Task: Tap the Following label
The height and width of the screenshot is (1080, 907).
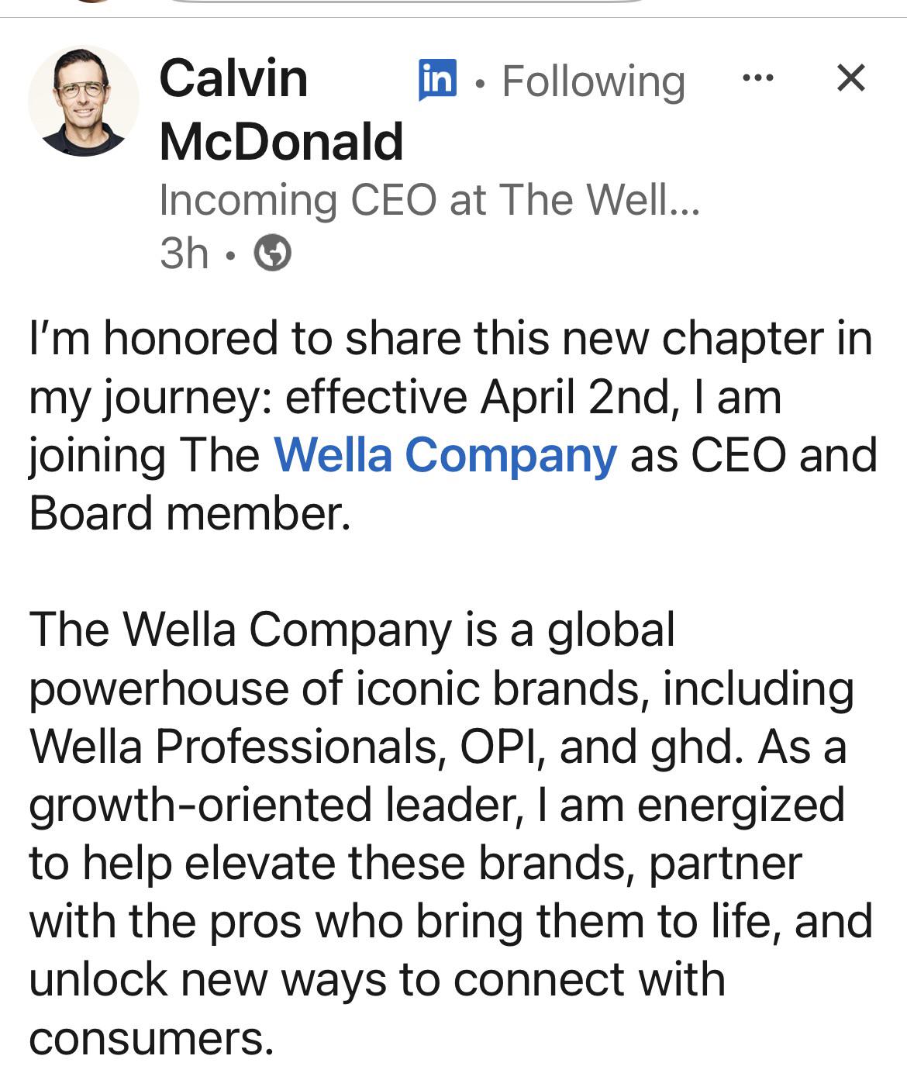Action: coord(593,81)
